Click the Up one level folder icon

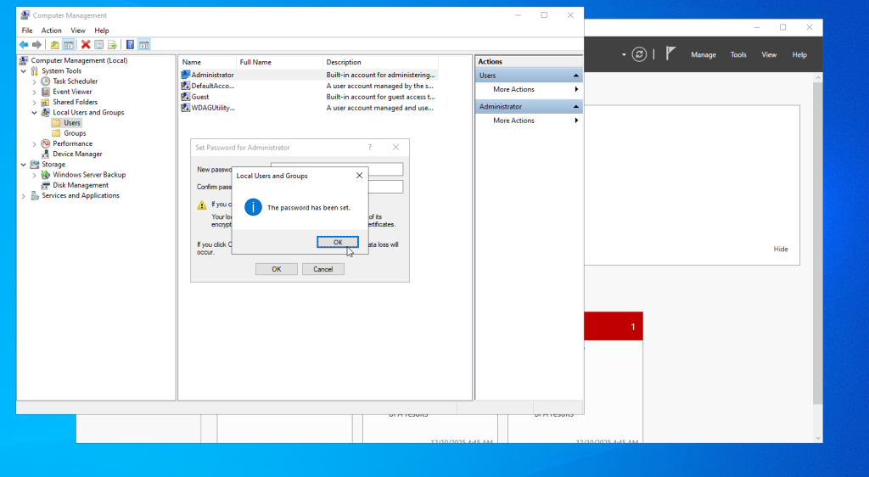[54, 45]
